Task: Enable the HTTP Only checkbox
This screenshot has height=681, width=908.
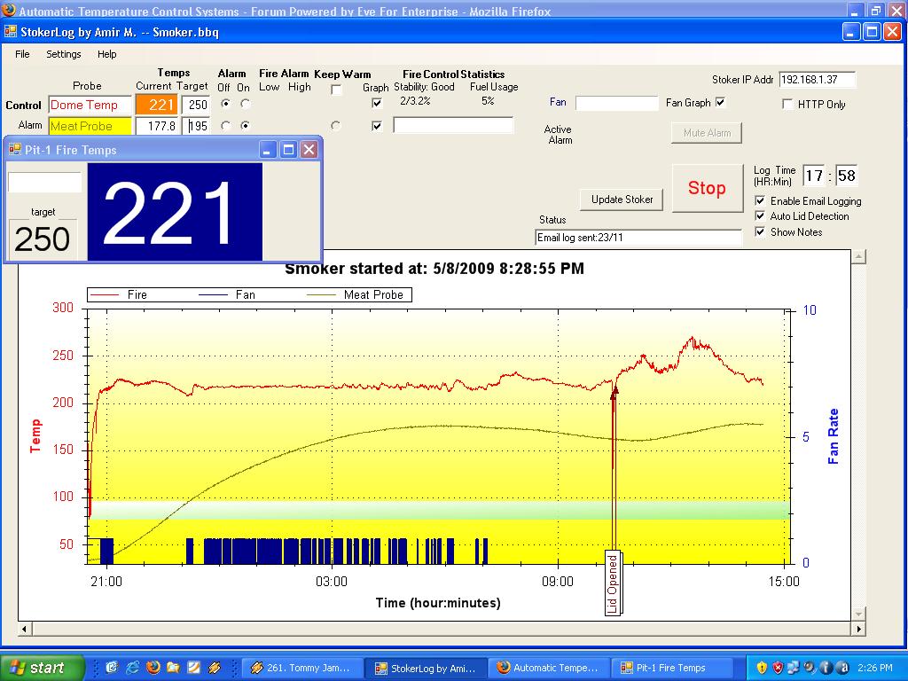Action: tap(787, 105)
